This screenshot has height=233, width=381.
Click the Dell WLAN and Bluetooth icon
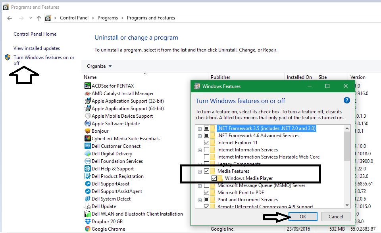pos(87,214)
